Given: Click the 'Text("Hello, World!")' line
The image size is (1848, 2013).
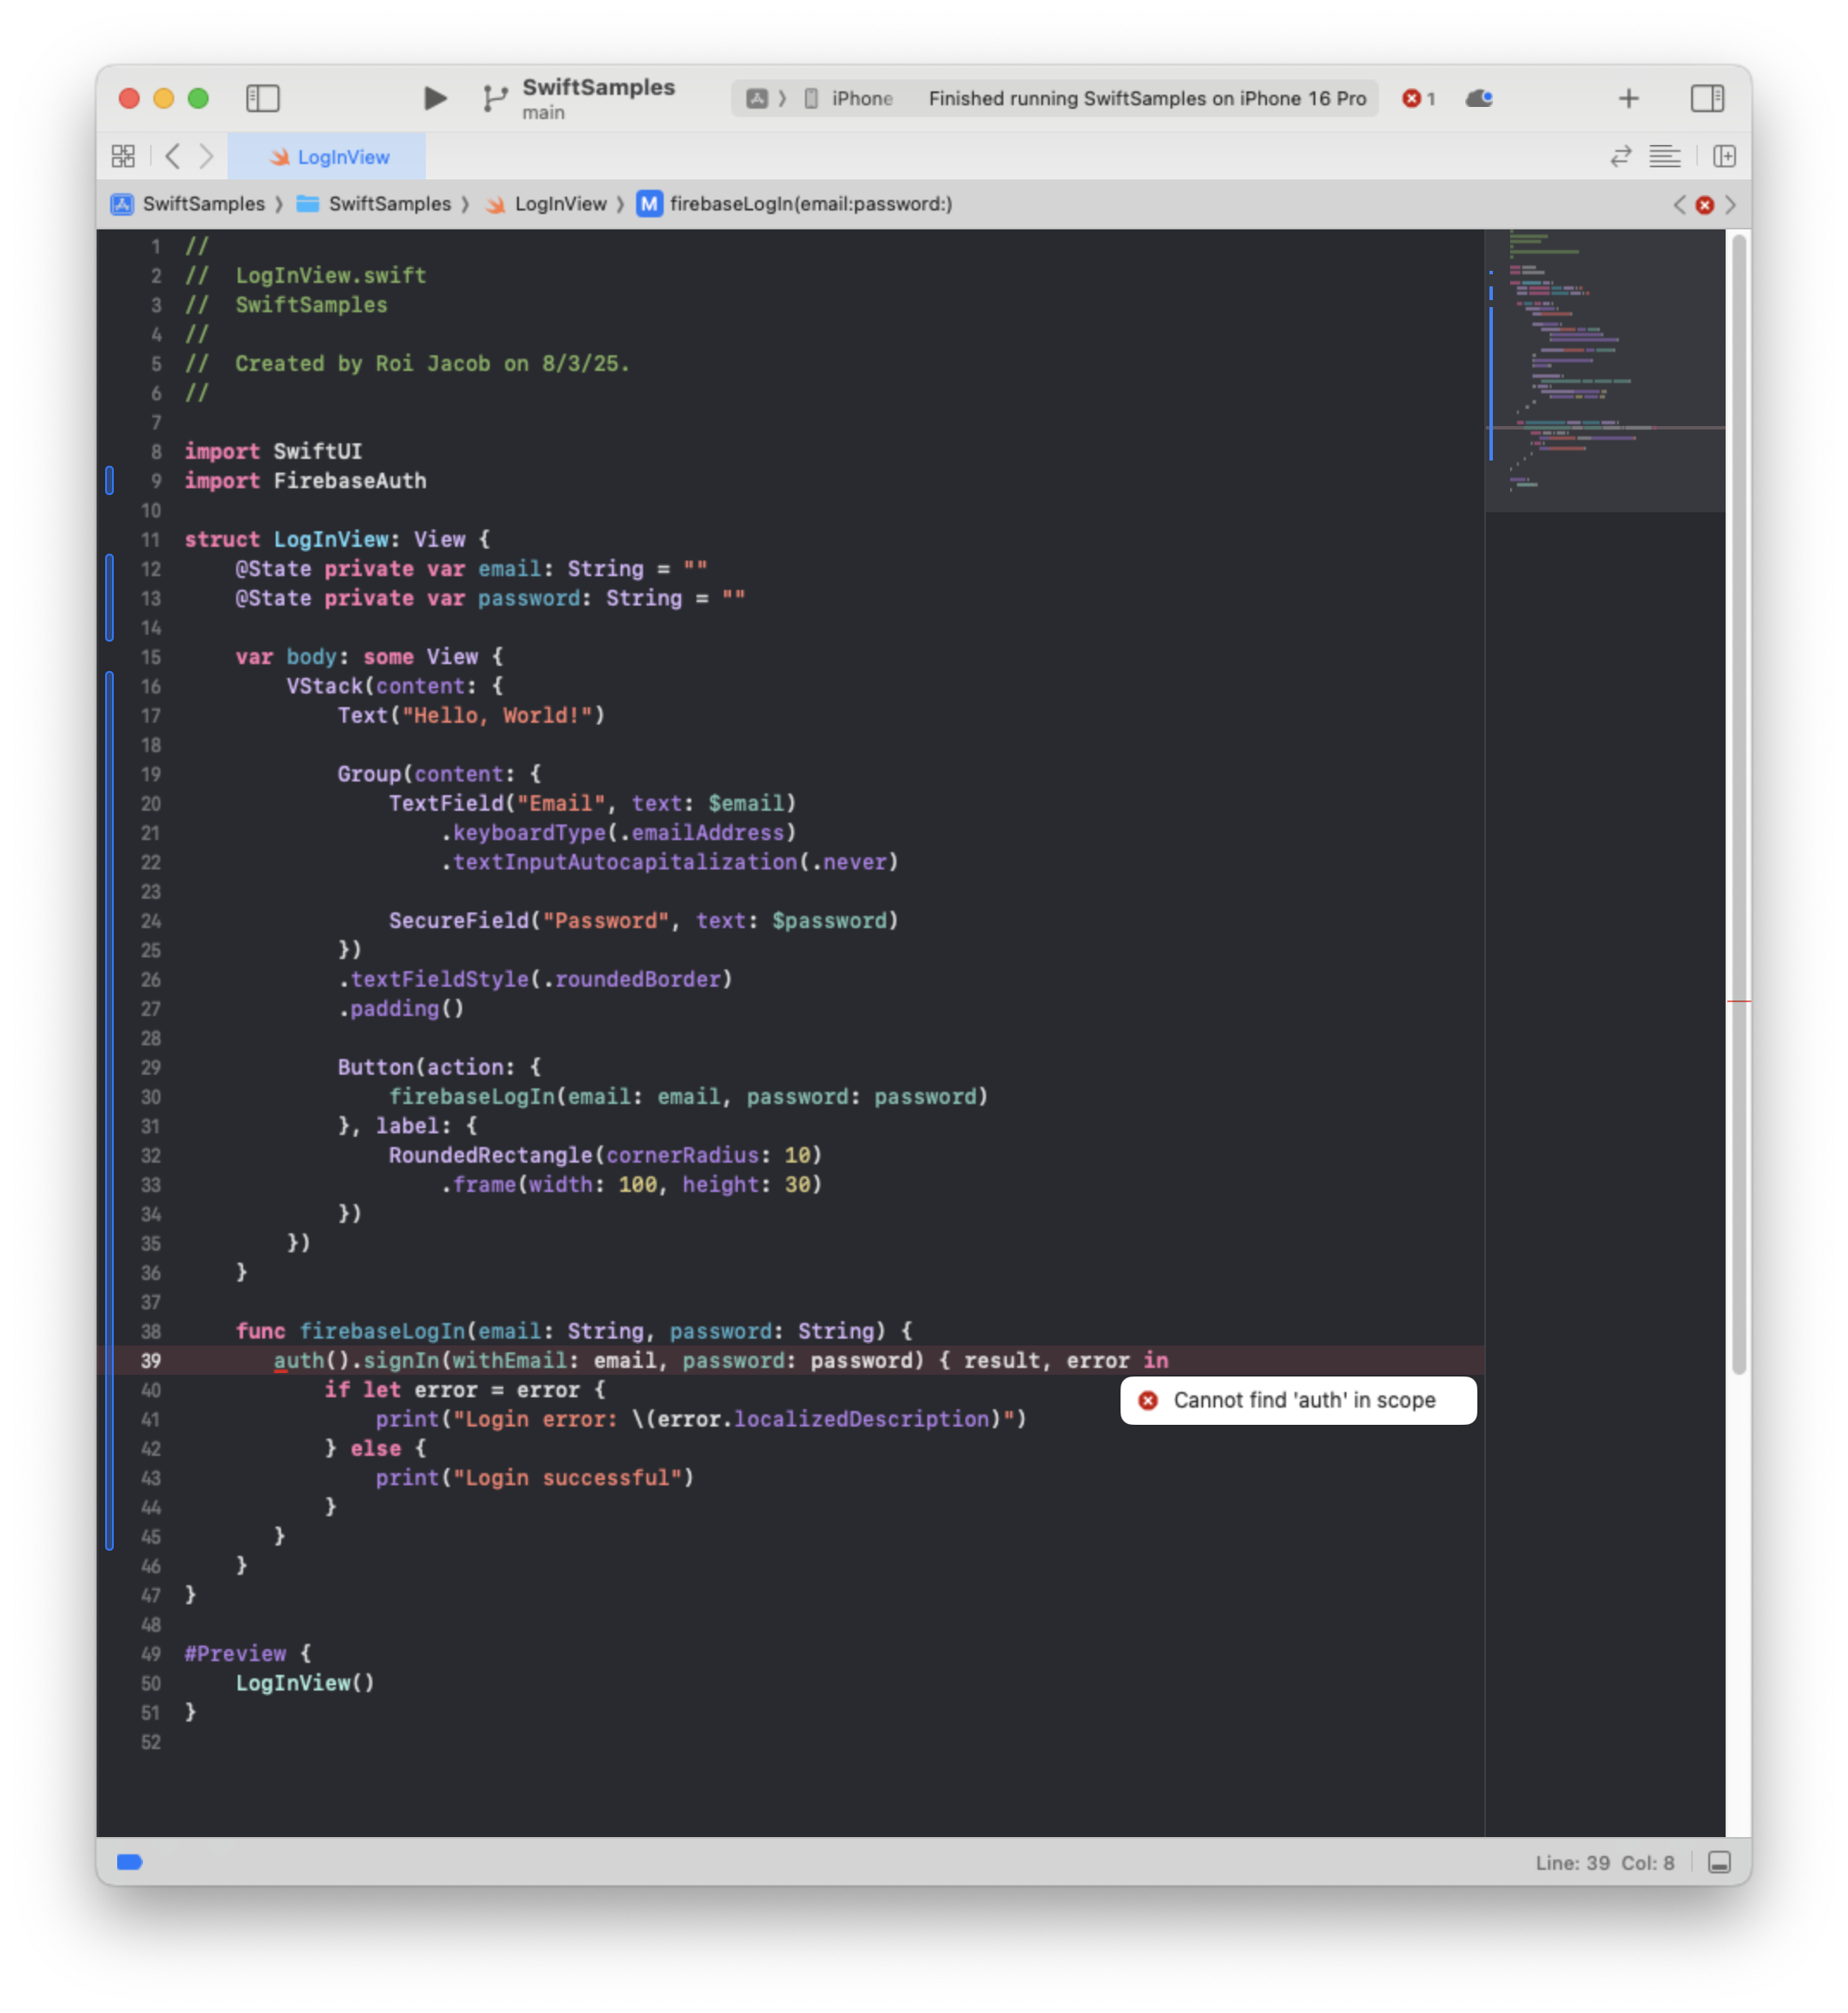Looking at the screenshot, I should (471, 715).
